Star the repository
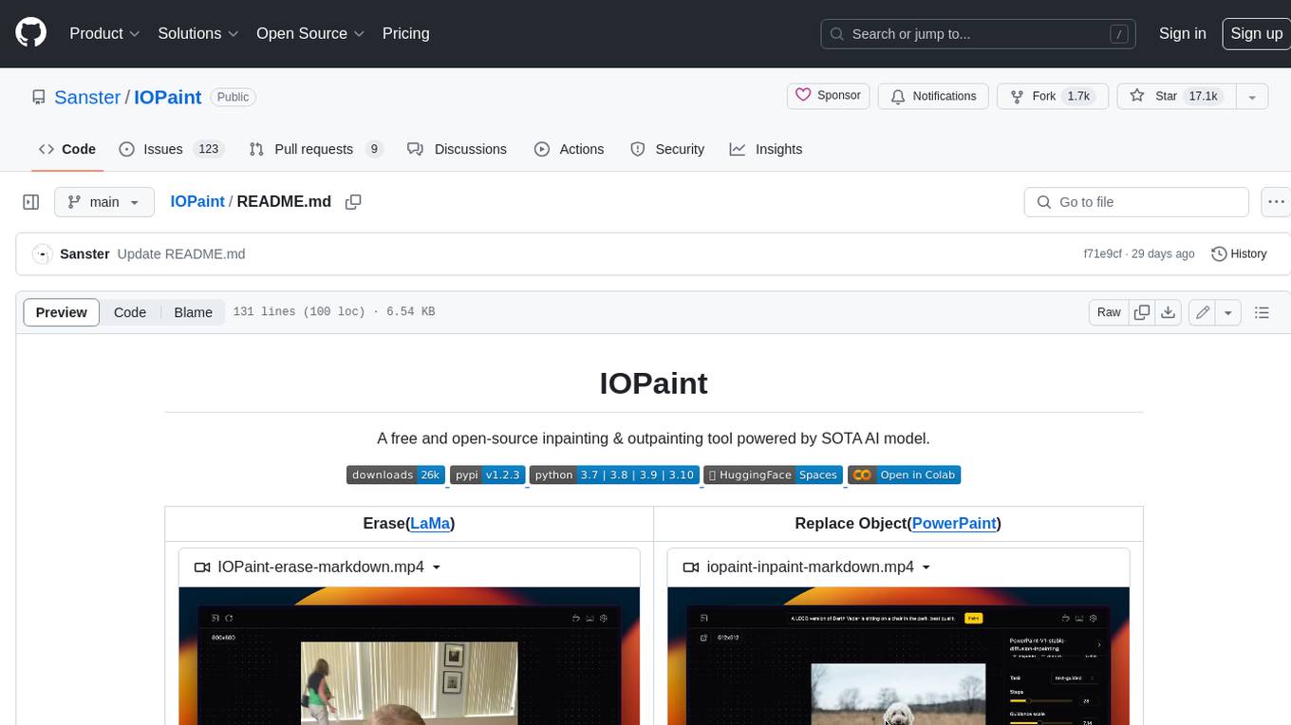The width and height of the screenshot is (1291, 725). [1176, 96]
